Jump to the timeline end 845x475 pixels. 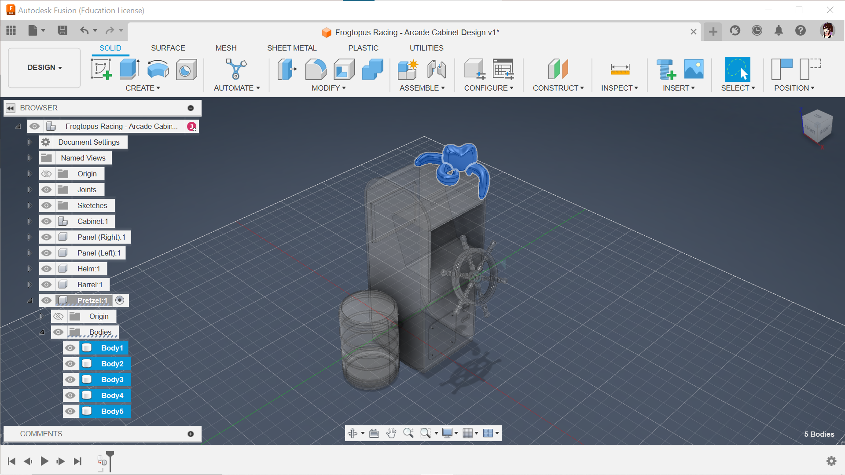pos(77,461)
